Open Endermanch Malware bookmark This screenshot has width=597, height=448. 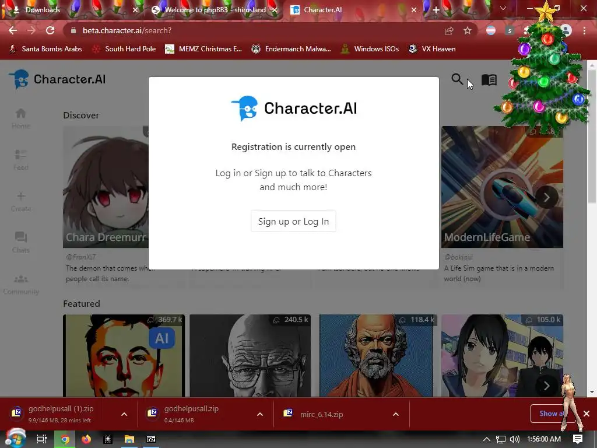292,49
